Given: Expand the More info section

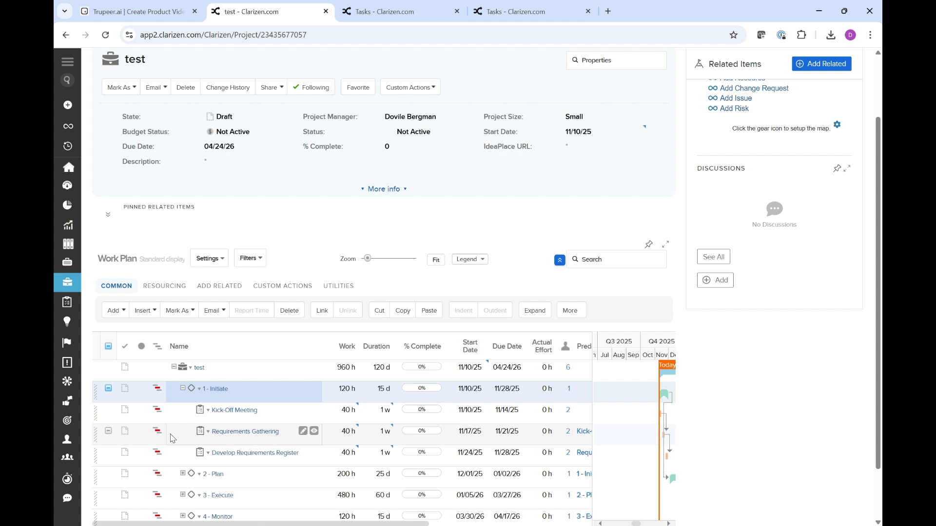Looking at the screenshot, I should [x=384, y=189].
